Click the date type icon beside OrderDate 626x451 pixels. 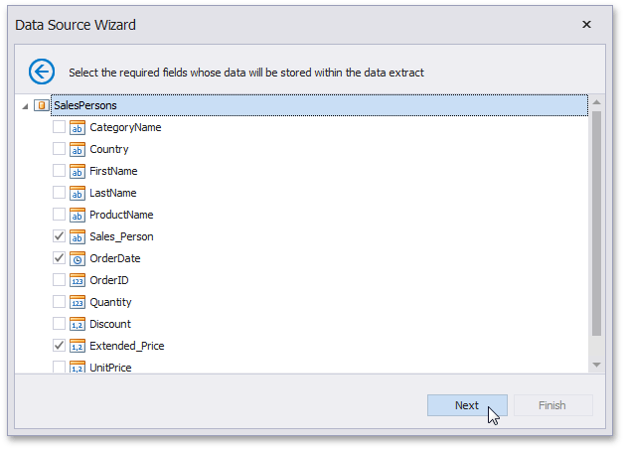(x=78, y=258)
